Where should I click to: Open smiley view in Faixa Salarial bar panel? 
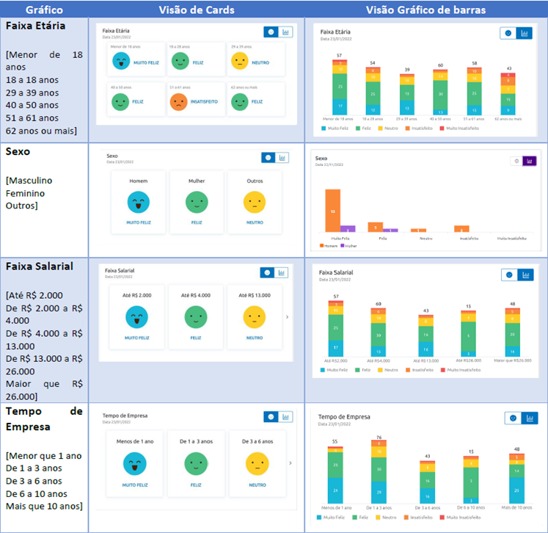coord(509,275)
